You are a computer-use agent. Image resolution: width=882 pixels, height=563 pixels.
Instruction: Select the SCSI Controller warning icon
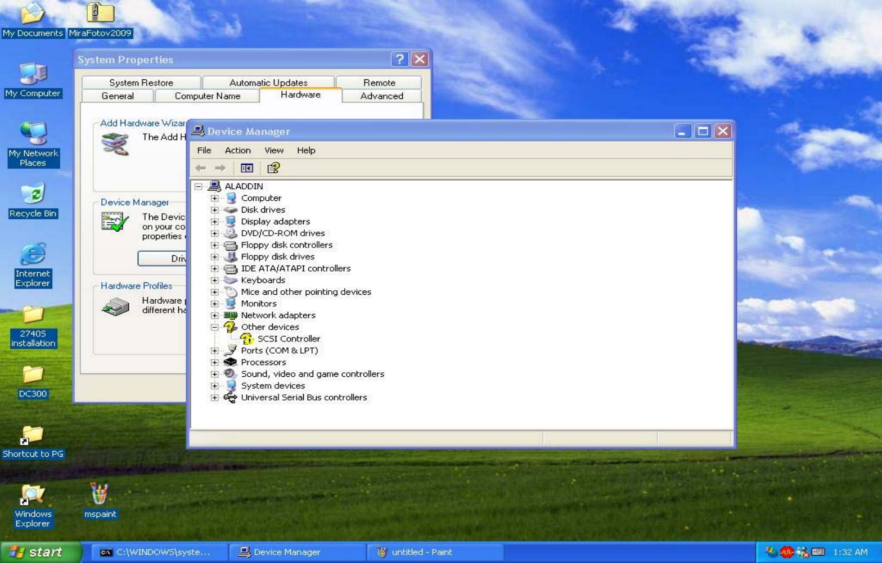247,339
